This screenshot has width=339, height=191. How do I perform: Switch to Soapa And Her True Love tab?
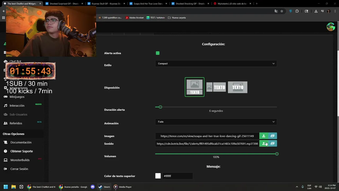(148, 4)
